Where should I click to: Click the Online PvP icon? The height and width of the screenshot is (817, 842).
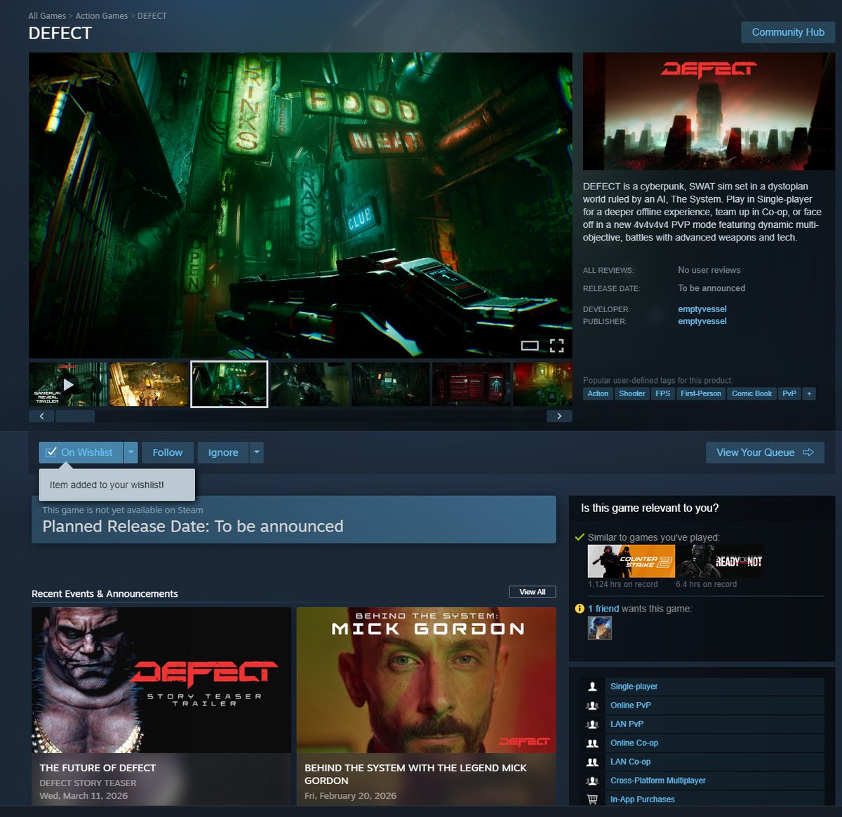[592, 705]
